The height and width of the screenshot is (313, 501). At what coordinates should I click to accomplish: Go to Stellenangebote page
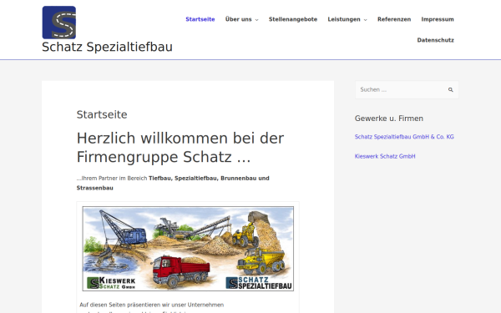pos(293,19)
